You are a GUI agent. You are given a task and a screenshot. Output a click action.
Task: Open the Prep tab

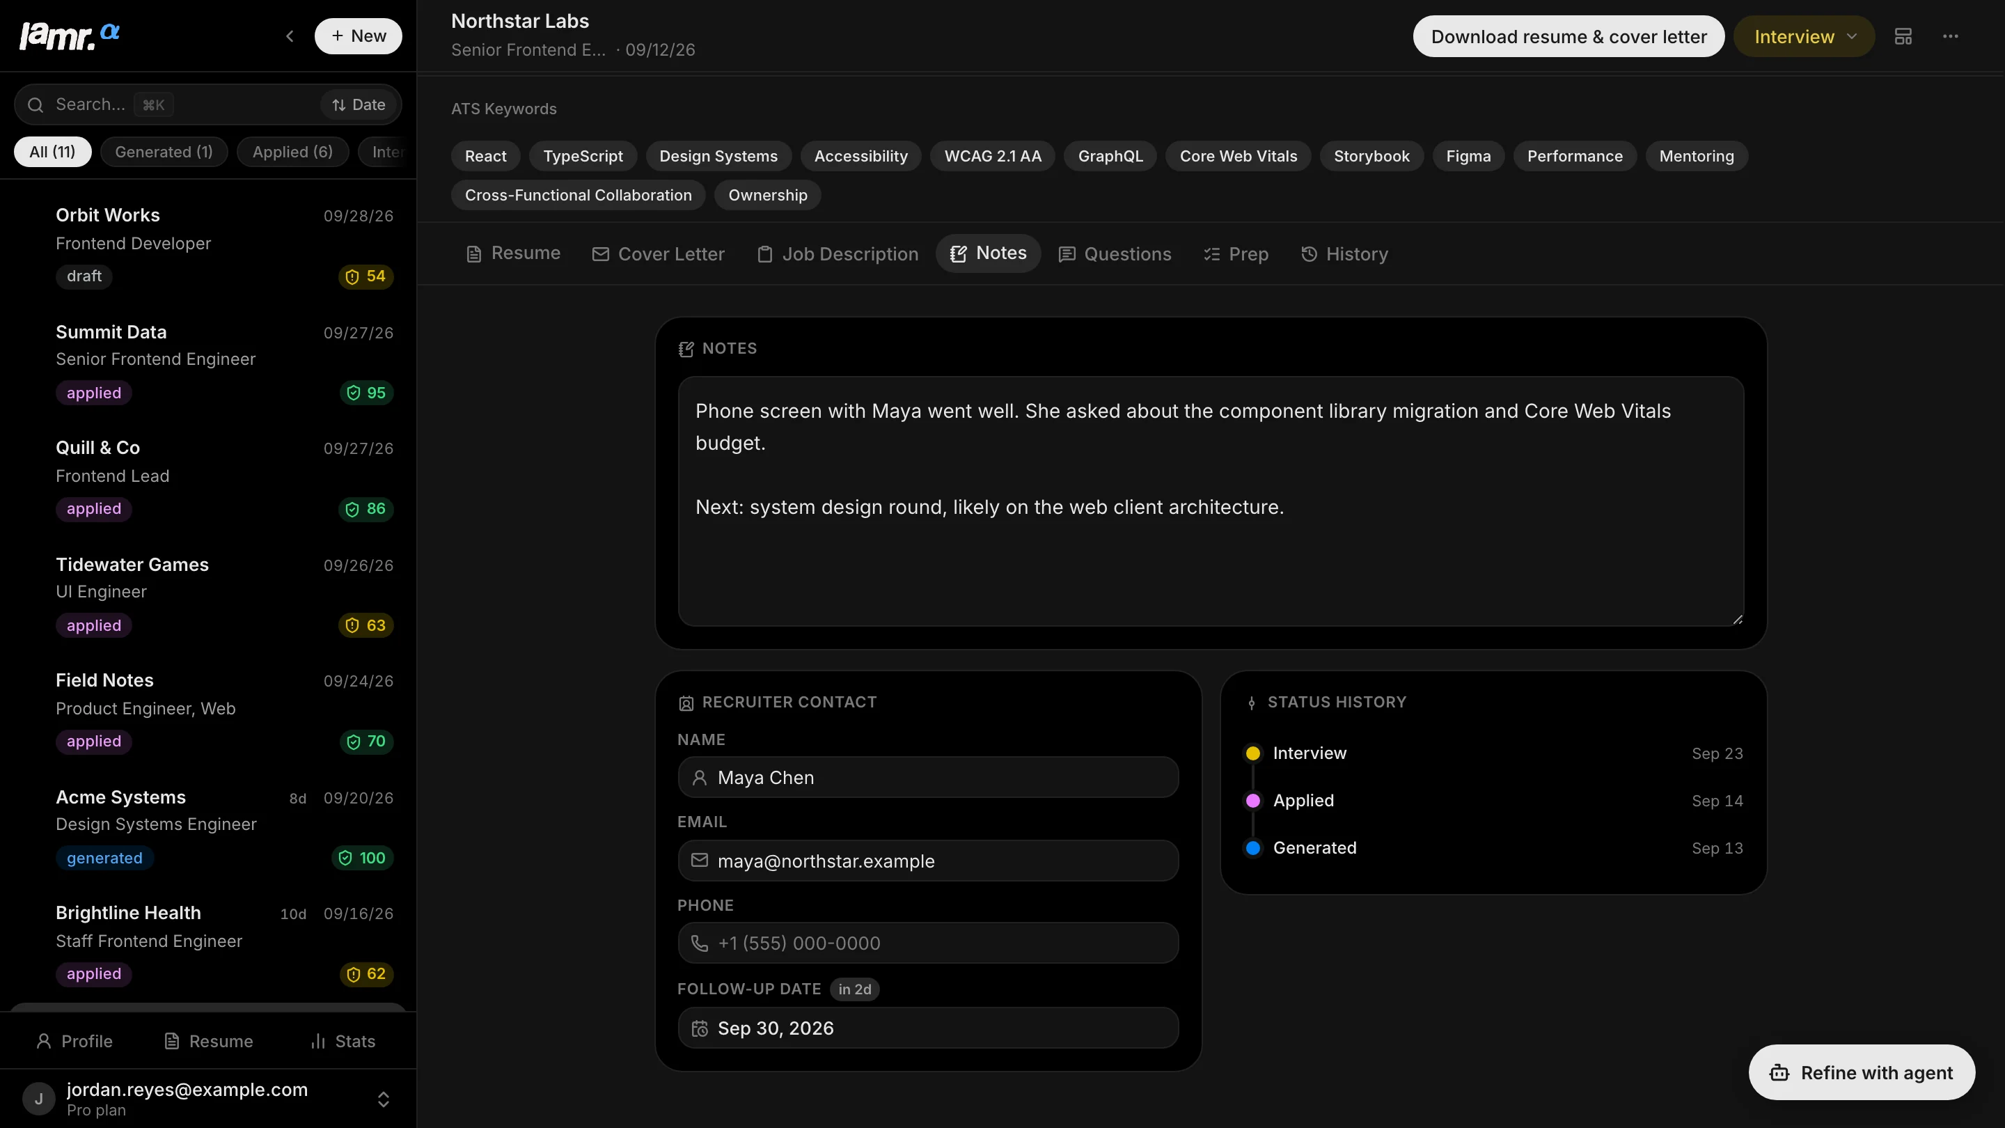(1236, 253)
